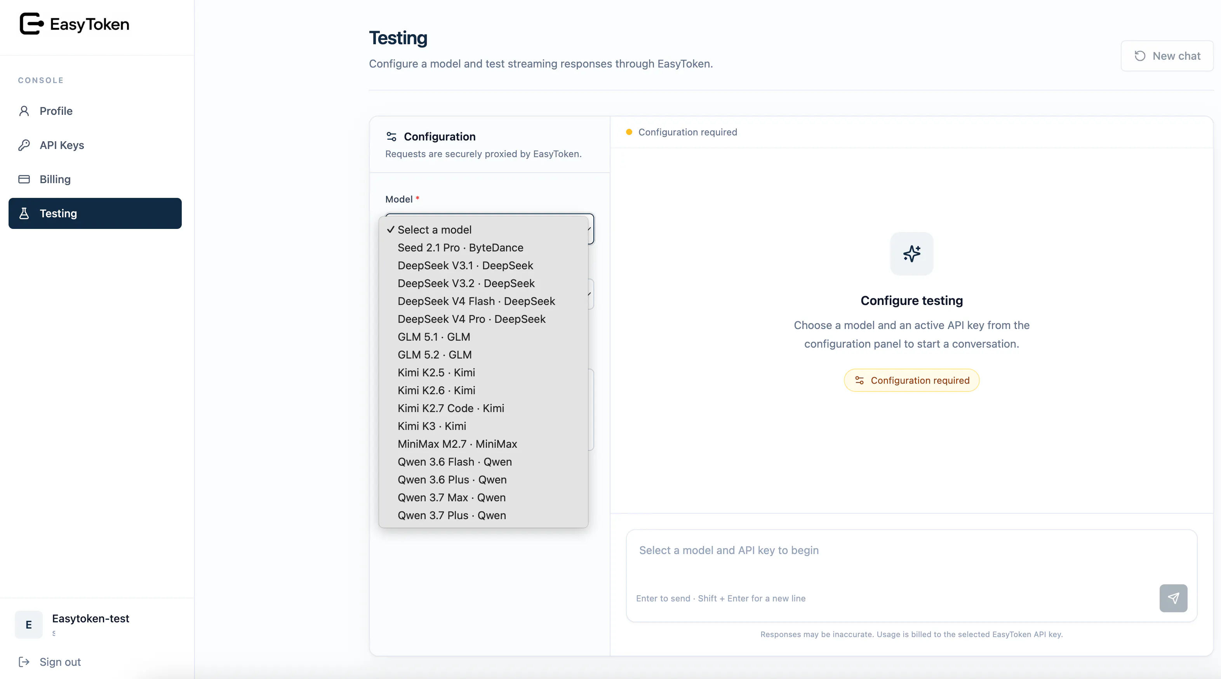
Task: Click the Billing card icon
Action: click(x=24, y=179)
